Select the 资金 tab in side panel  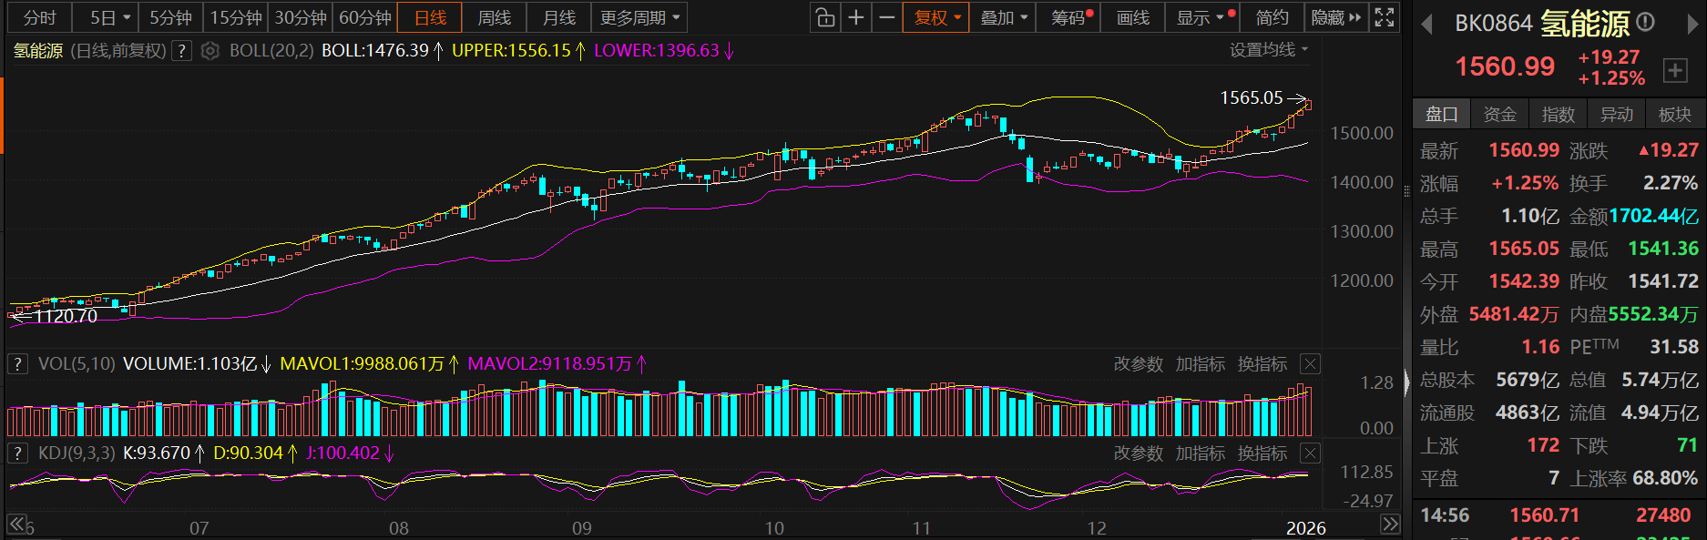(x=1499, y=114)
